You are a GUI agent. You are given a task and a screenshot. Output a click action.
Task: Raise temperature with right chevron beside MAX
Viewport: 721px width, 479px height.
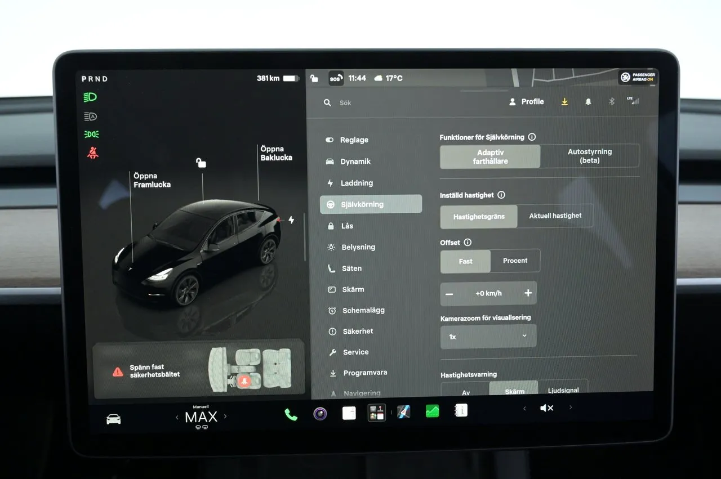(x=225, y=417)
